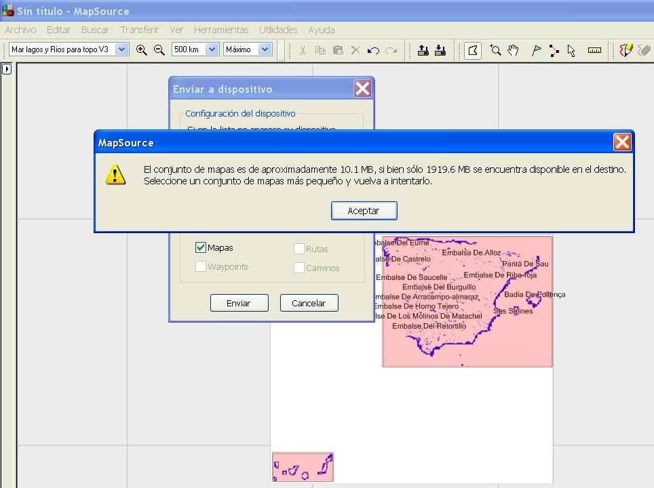This screenshot has width=654, height=488.
Task: Click the Ses Salines map label
Action: 513,311
